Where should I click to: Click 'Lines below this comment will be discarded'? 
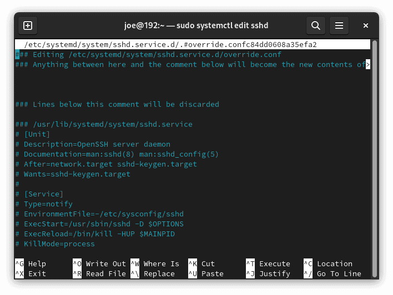tap(117, 104)
